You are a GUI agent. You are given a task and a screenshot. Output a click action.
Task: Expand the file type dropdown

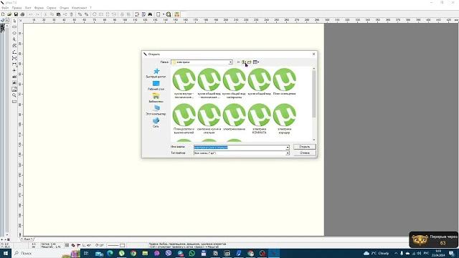coord(288,153)
